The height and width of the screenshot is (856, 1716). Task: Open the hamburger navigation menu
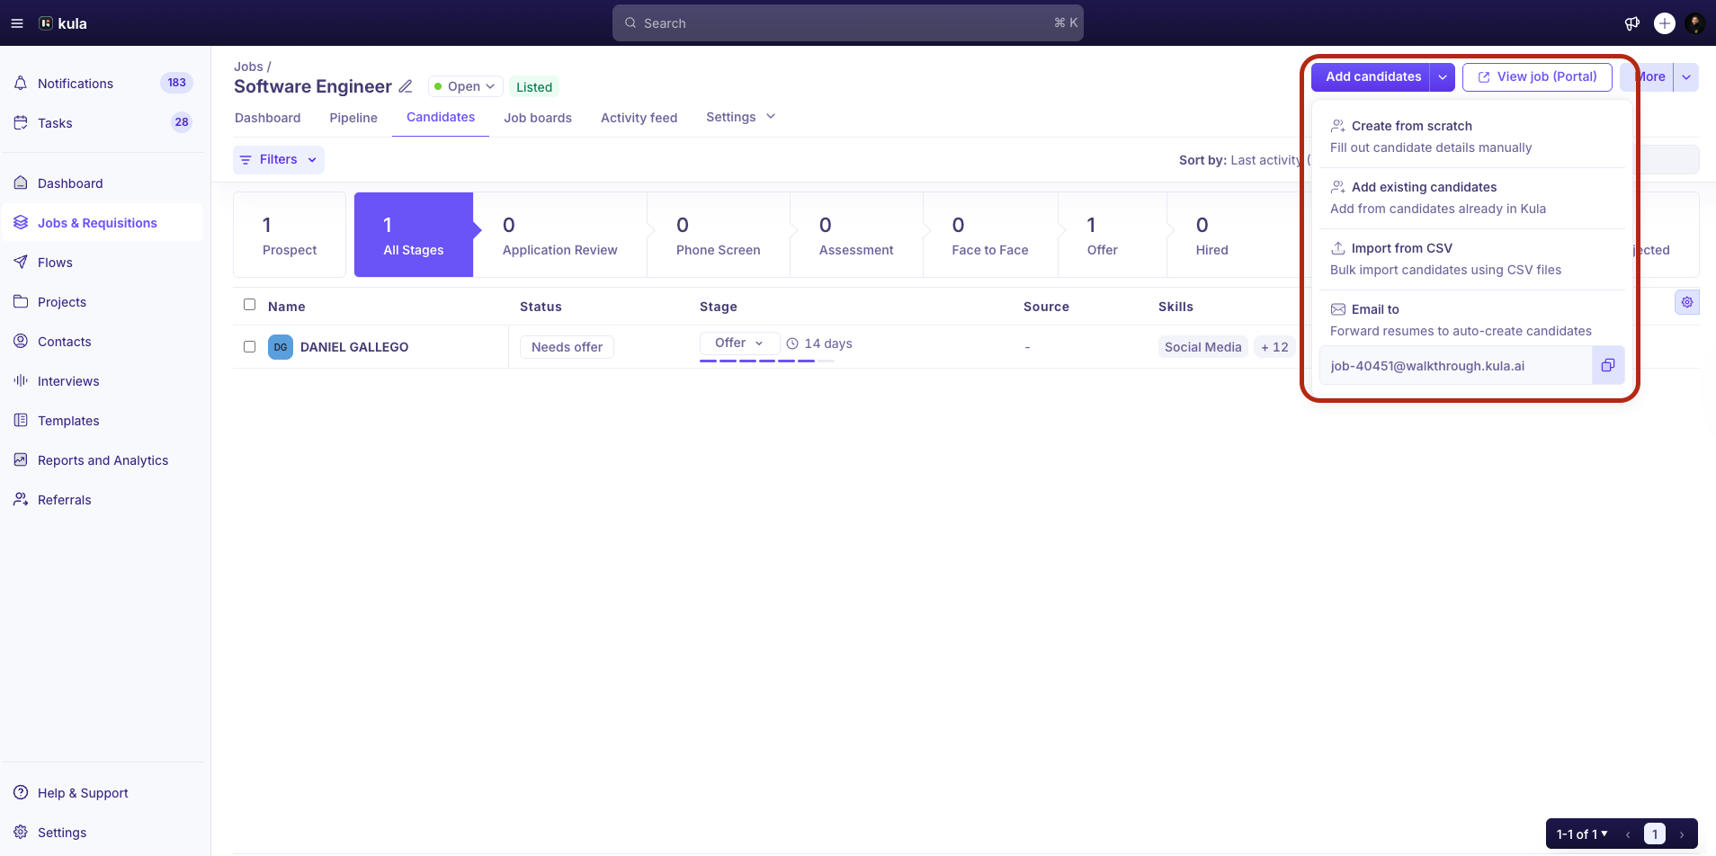coord(17,23)
